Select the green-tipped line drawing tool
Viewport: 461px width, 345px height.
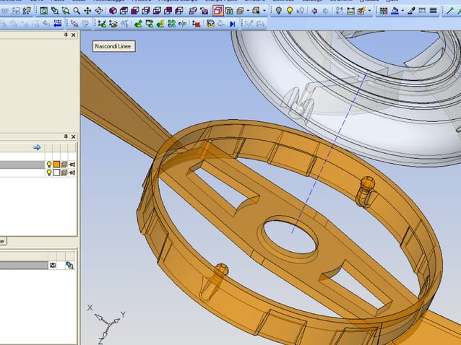point(449,11)
